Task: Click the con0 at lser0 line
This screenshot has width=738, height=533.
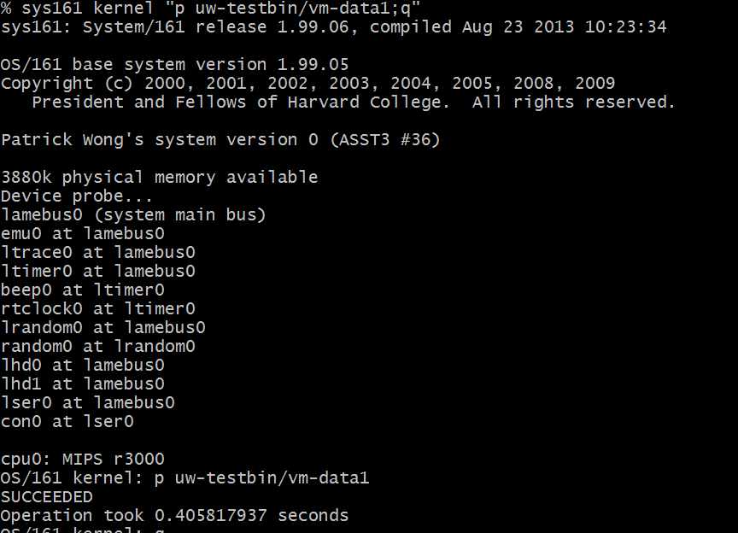Action: click(x=67, y=421)
